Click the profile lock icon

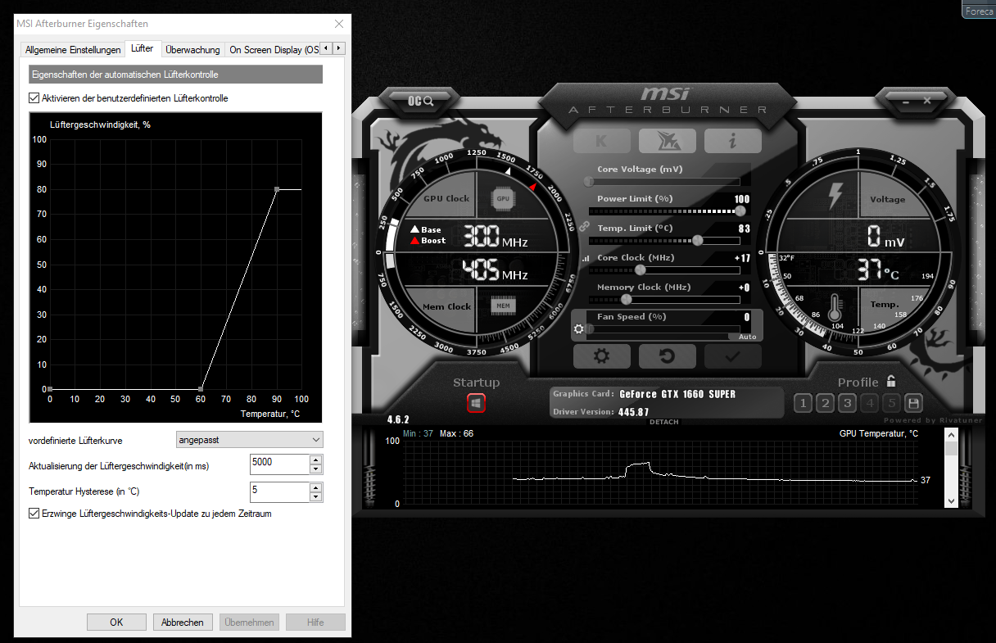point(891,382)
